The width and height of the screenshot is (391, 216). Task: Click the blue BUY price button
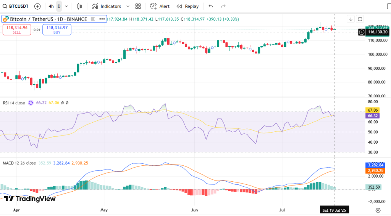pyautogui.click(x=57, y=29)
